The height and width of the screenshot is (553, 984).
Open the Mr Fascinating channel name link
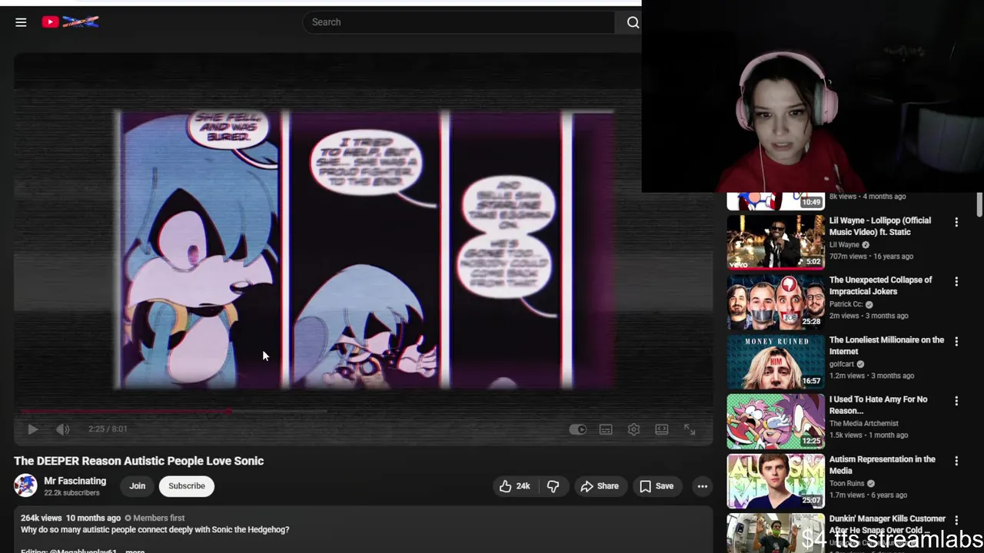pos(75,481)
